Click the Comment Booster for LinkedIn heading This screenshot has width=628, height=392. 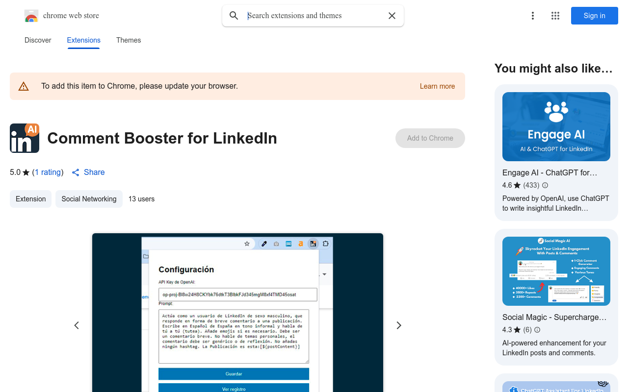coord(162,138)
